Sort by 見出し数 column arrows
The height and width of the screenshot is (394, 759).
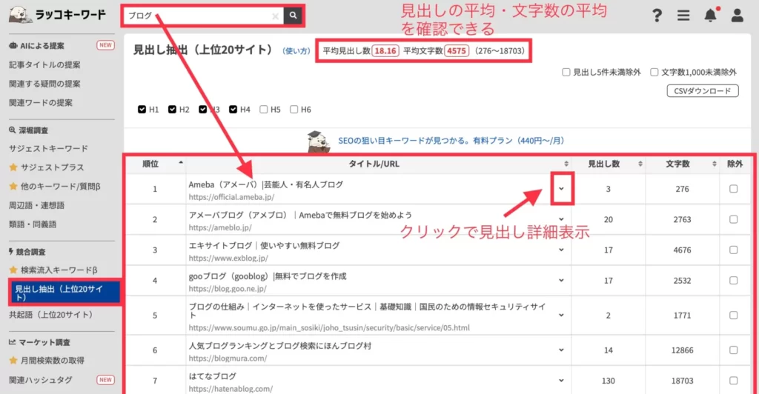click(x=640, y=164)
